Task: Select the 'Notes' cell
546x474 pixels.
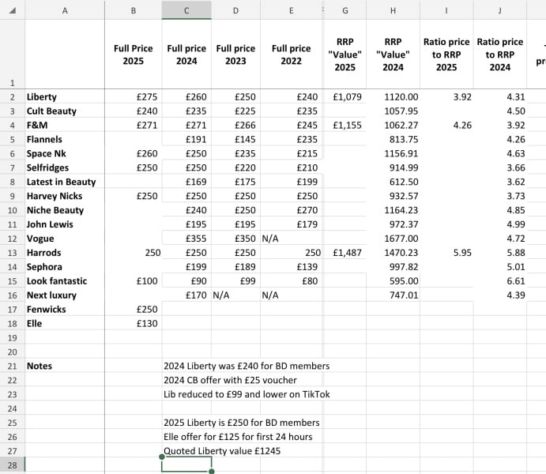Action: click(65, 366)
